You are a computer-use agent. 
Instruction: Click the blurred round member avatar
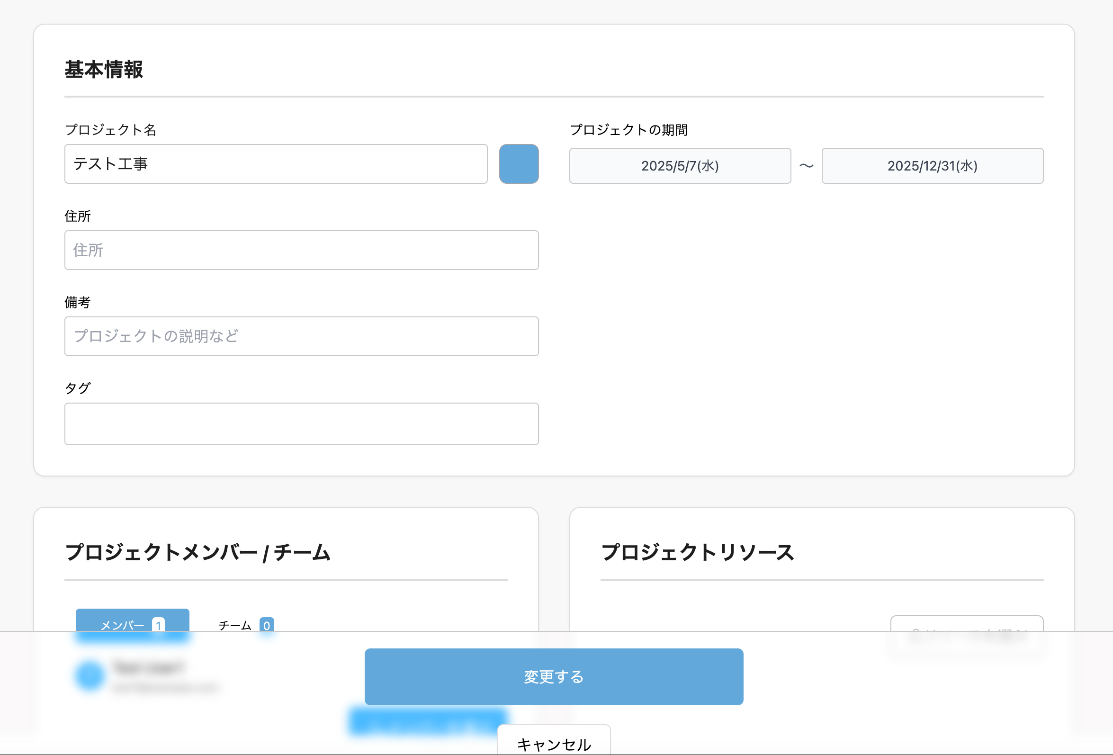[90, 675]
